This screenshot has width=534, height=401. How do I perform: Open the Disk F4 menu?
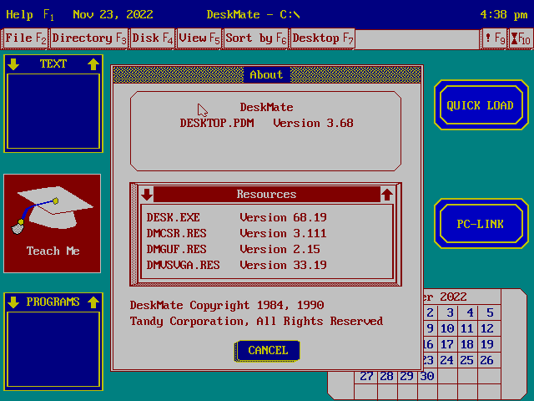tap(153, 38)
